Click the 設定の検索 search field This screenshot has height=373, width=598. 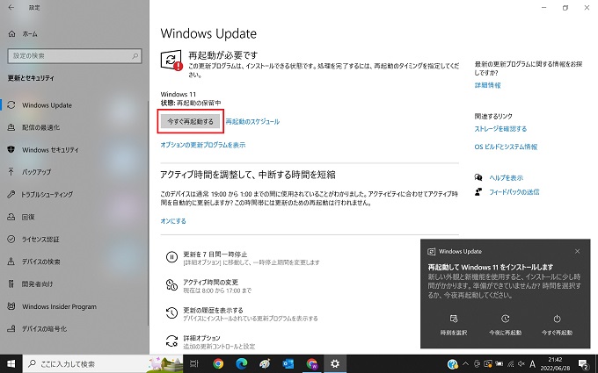click(x=75, y=56)
